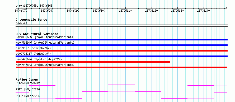Click the blue bar for nsv4036625
235x102 pixels.
click(x=121, y=40)
